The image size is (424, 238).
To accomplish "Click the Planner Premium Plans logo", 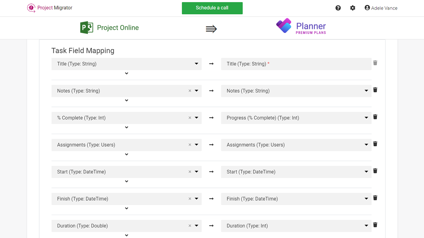I will coord(301,27).
